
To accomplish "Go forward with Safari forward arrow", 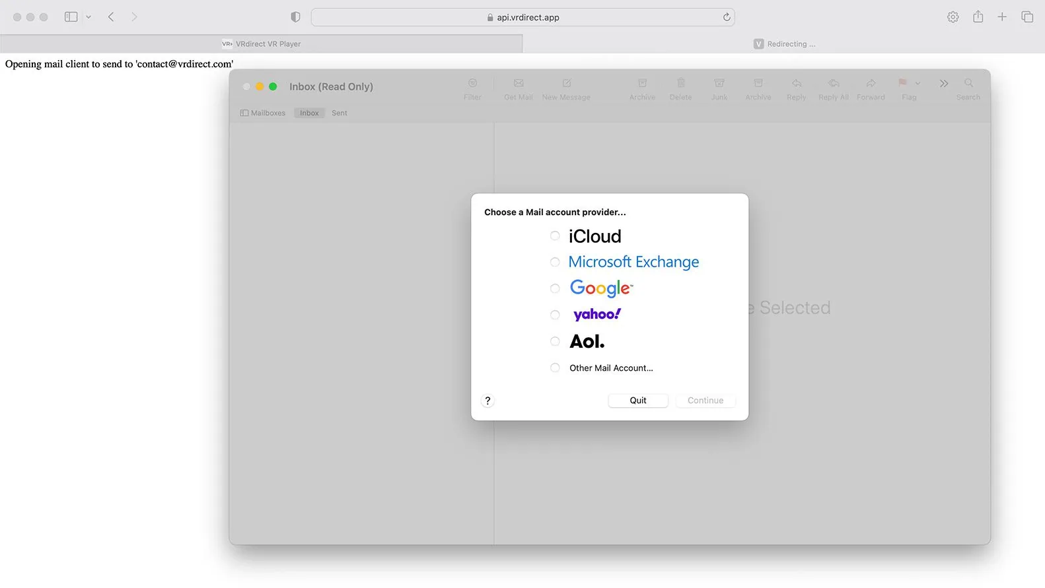I will (x=134, y=17).
